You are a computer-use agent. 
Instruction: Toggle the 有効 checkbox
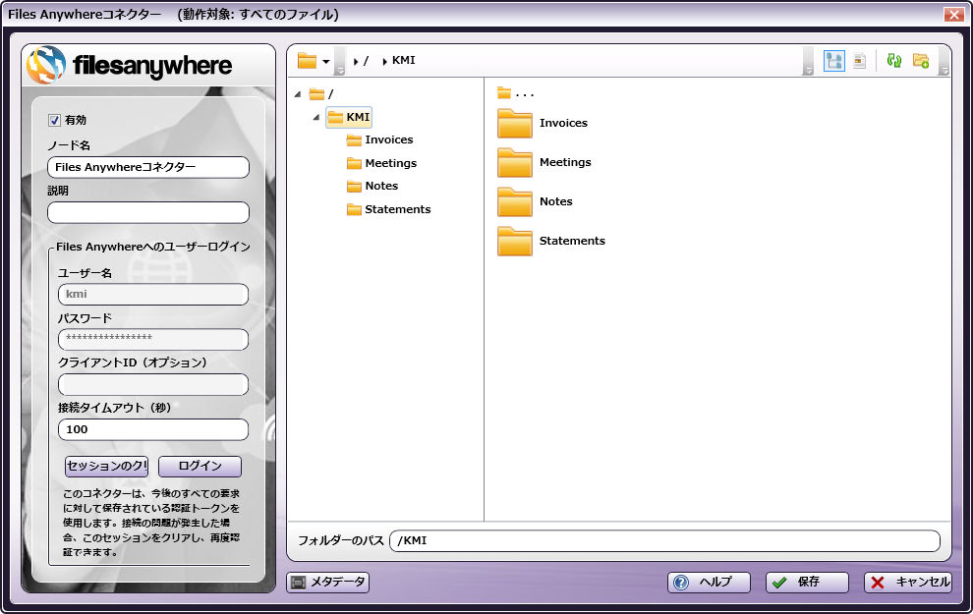[x=55, y=120]
